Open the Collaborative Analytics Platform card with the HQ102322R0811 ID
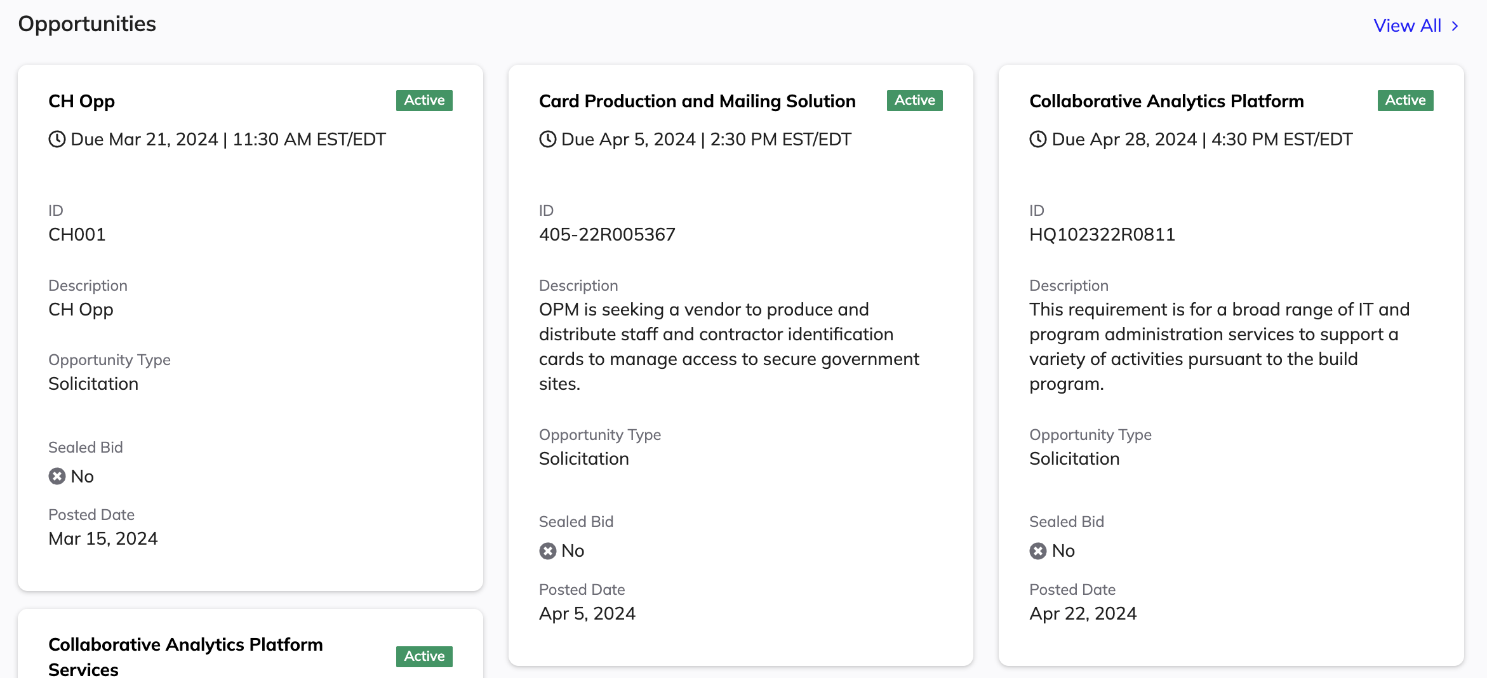The image size is (1487, 678). [x=1166, y=102]
